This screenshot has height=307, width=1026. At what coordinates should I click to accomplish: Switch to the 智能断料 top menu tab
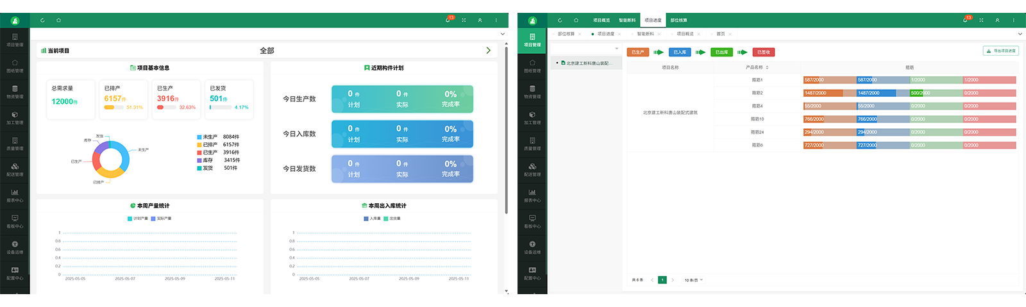tap(627, 21)
